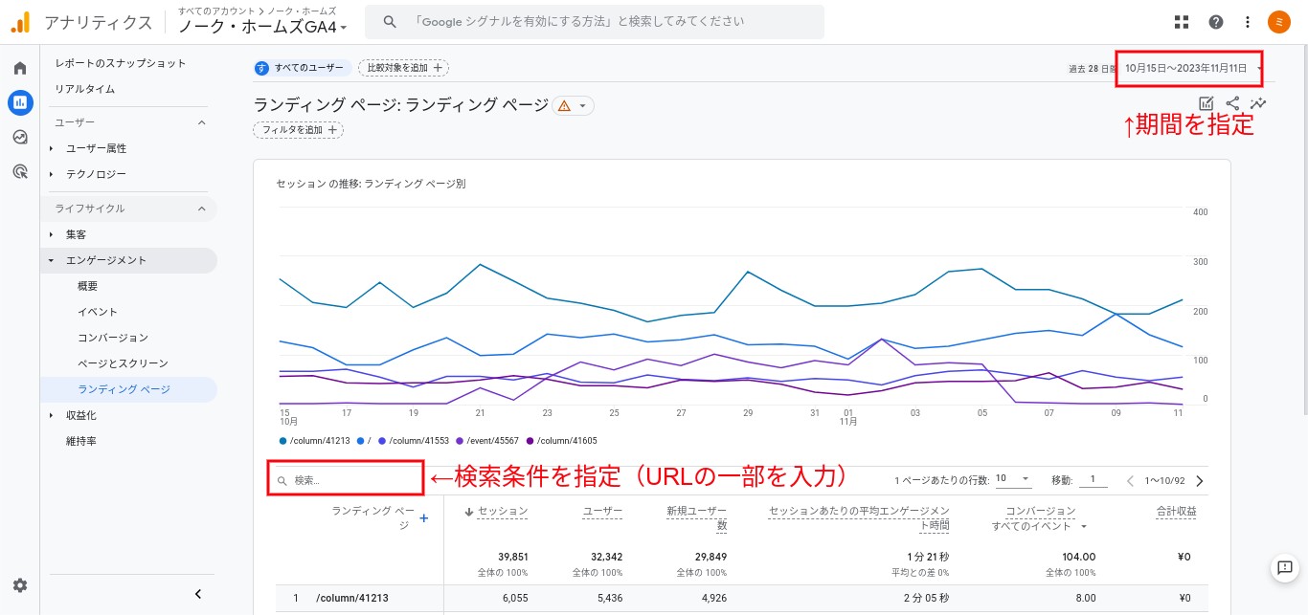This screenshot has height=615, width=1308.
Task: Click the フィルタを追加 button
Action: (x=298, y=129)
